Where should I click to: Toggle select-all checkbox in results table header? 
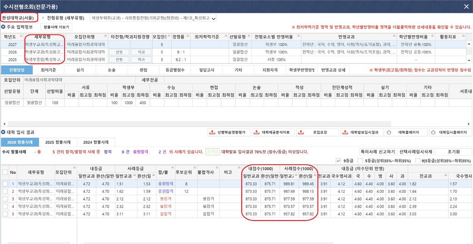[5, 172]
